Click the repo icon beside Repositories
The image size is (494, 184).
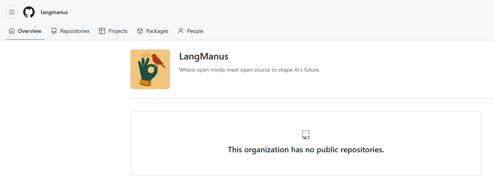54,31
